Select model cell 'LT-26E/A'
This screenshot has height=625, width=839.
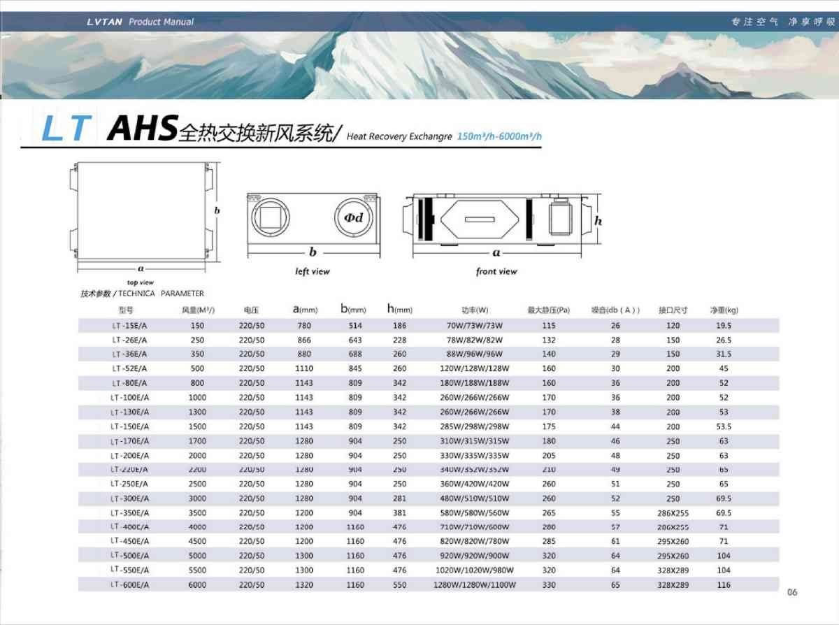point(129,340)
